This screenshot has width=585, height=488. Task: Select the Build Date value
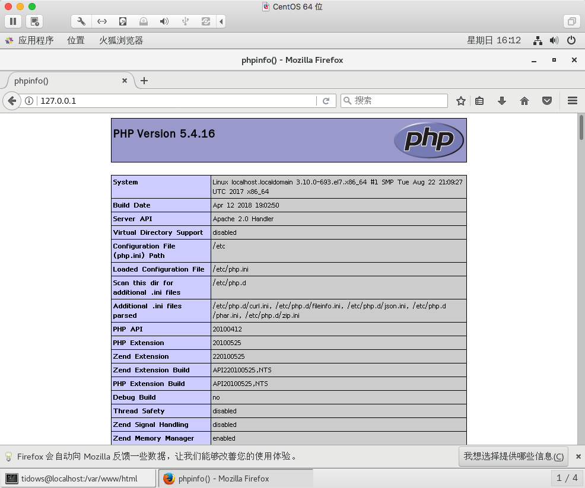pos(246,205)
